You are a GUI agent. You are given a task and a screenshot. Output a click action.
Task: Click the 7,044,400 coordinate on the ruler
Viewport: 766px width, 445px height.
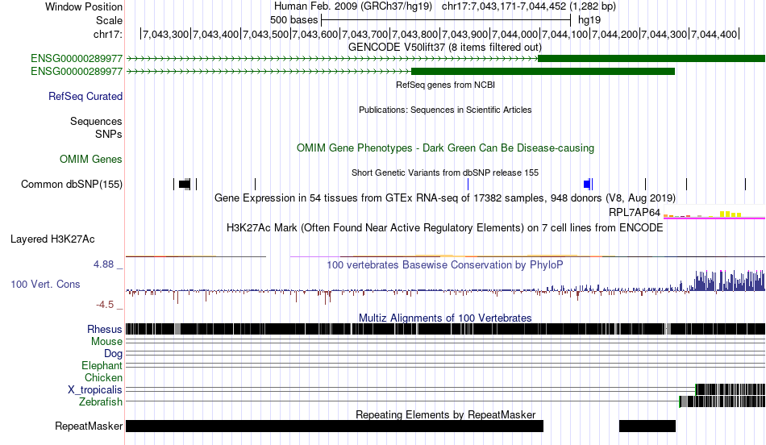714,34
